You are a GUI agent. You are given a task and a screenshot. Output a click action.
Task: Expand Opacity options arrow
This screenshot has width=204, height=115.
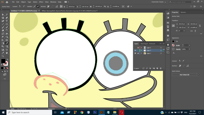189,49
